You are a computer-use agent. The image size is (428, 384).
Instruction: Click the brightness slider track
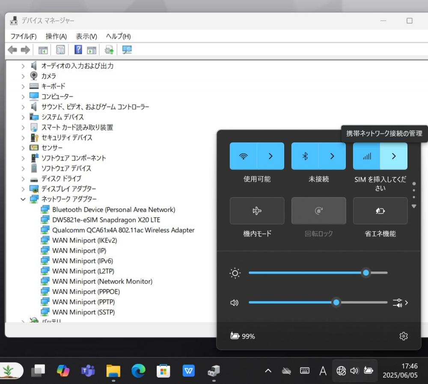click(x=318, y=273)
